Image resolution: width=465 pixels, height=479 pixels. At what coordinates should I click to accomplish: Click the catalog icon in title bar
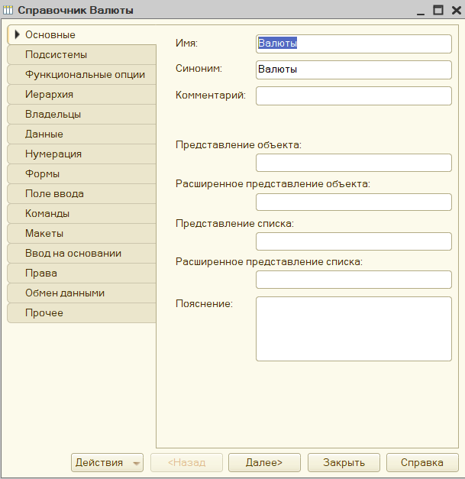[8, 11]
